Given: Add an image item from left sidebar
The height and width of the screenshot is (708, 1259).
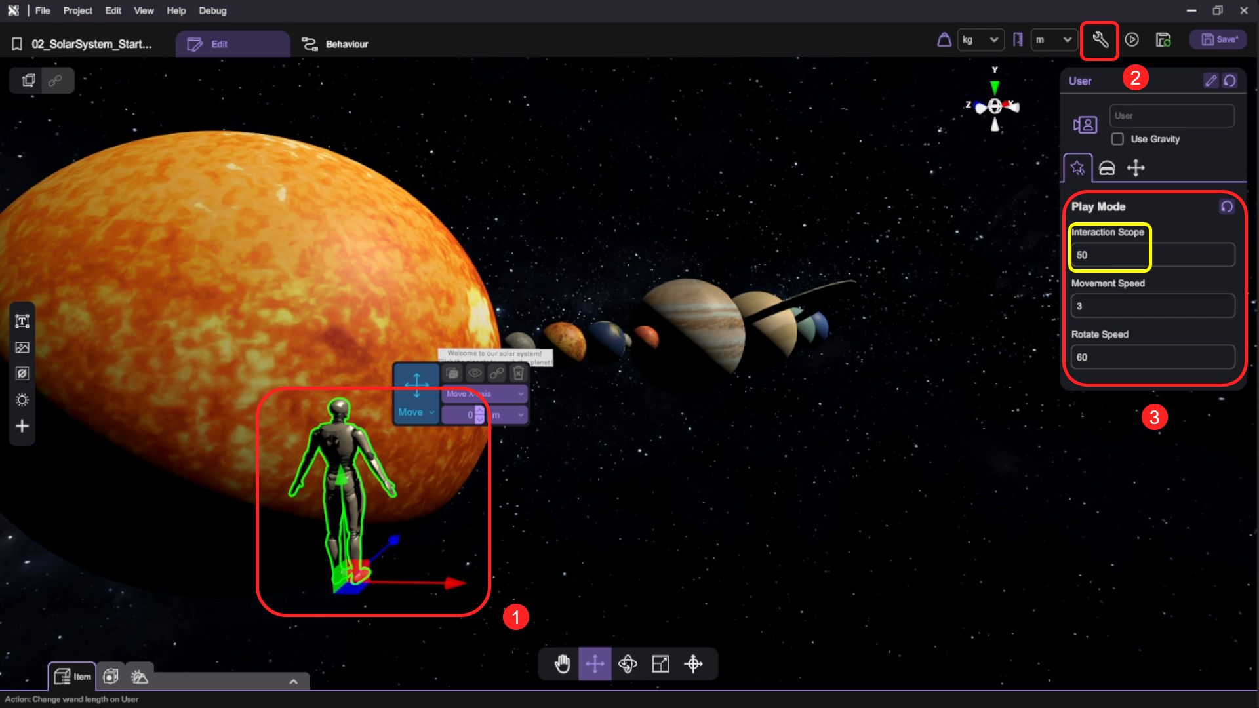Looking at the screenshot, I should coord(22,347).
